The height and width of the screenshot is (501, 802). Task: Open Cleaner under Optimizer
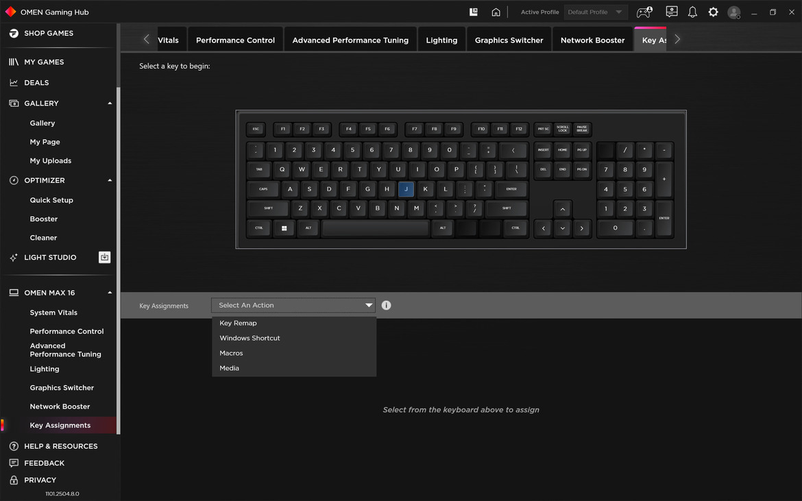coord(43,238)
